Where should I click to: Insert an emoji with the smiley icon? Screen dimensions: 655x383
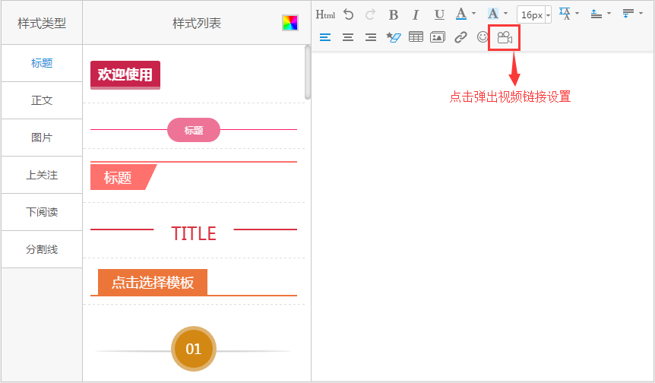[483, 36]
